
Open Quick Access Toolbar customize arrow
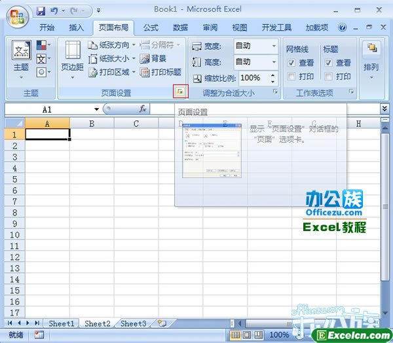click(x=98, y=10)
